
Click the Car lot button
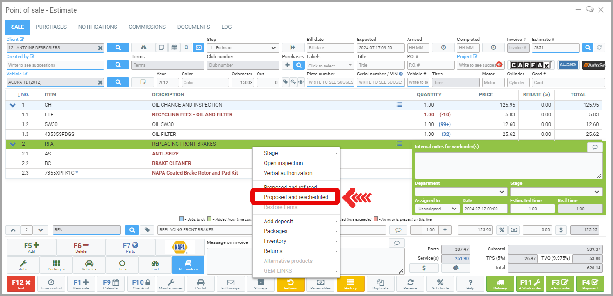coord(201,284)
